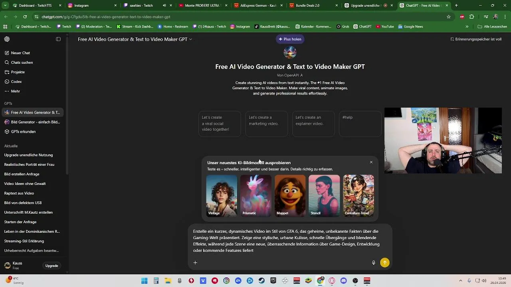Bookmark this page with the star icon
The image size is (511, 287).
[449, 17]
